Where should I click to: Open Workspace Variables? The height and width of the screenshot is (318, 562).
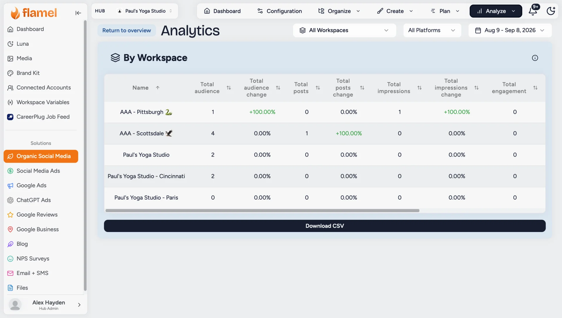41,102
